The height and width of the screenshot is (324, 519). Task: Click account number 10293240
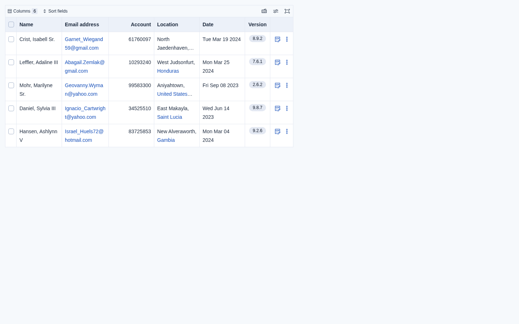click(x=140, y=62)
